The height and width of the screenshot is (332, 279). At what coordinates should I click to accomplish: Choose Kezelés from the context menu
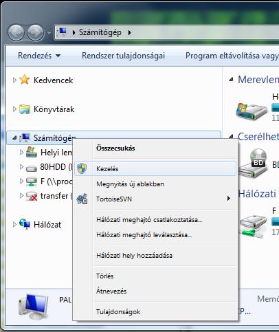pos(155,168)
